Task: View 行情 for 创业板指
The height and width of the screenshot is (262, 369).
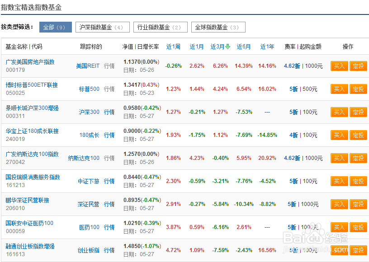Action: click(x=109, y=250)
